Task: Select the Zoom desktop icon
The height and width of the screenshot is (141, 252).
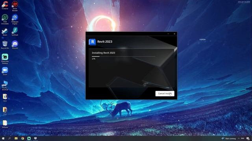Action: click(5, 71)
